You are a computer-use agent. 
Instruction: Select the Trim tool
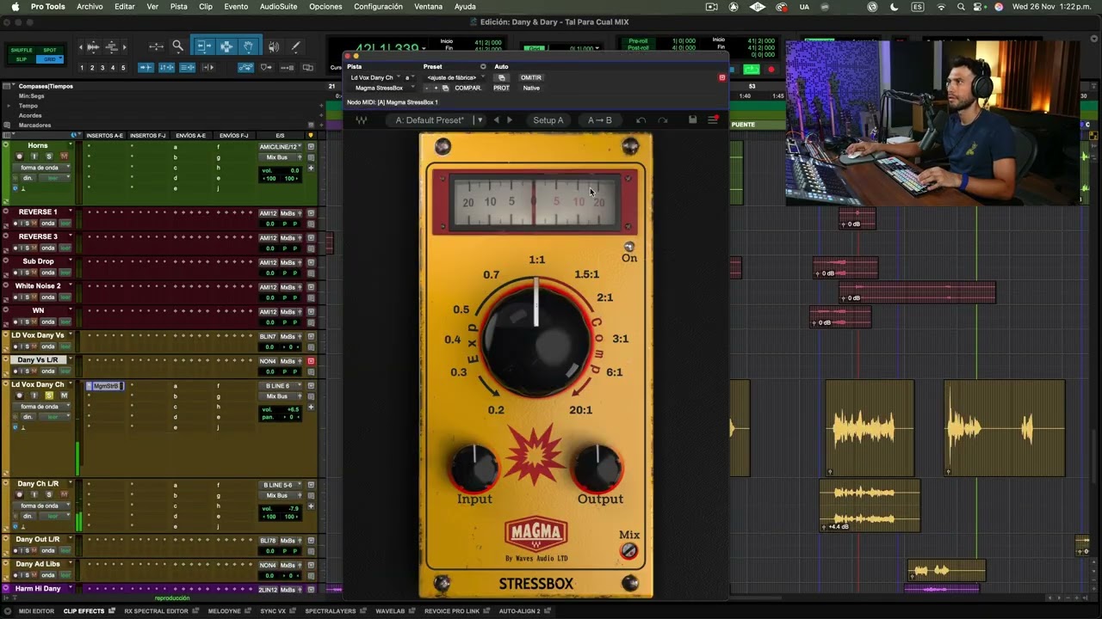coord(203,47)
